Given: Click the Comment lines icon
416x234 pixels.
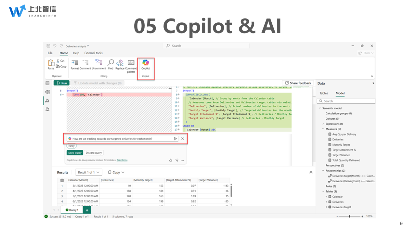Looking at the screenshot, I should coord(85,62).
